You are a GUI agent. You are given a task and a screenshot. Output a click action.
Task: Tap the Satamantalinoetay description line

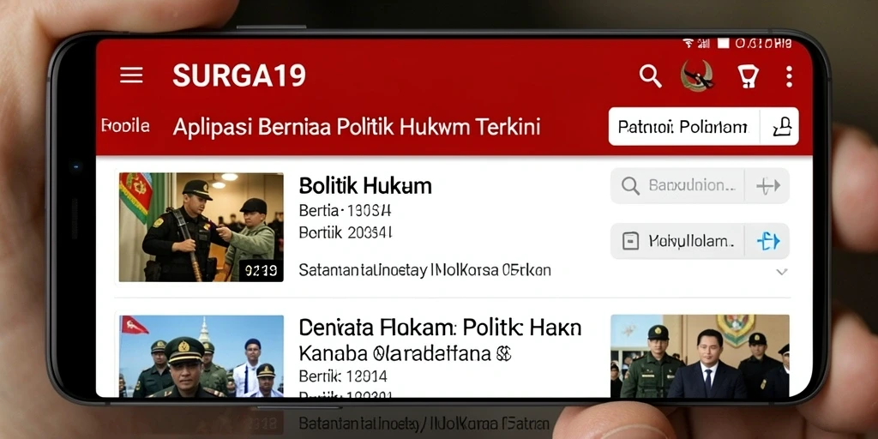click(424, 270)
